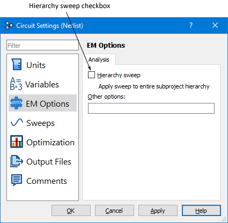Apply the circuit settings changes
This screenshot has height=223, width=228.
pos(158,211)
